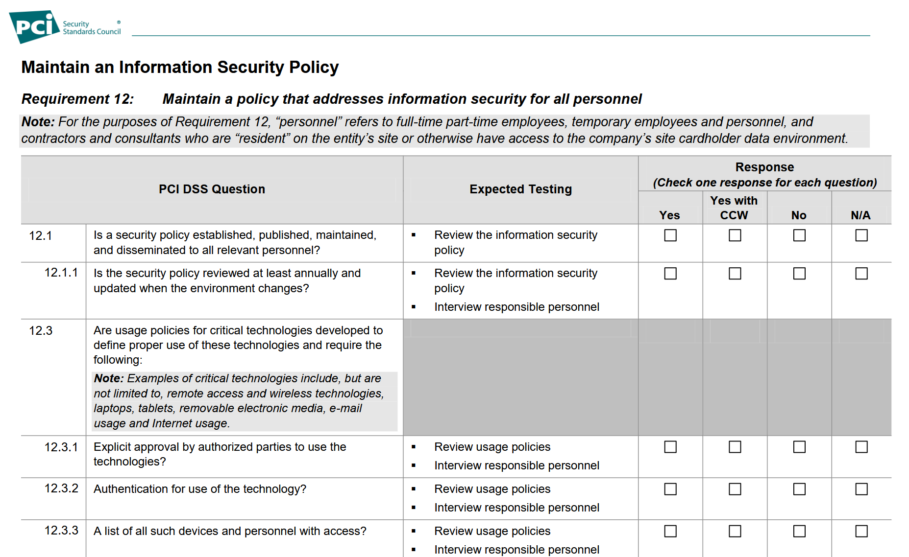The height and width of the screenshot is (557, 909).
Task: Check Yes for question 12.3.2
Action: pyautogui.click(x=670, y=489)
